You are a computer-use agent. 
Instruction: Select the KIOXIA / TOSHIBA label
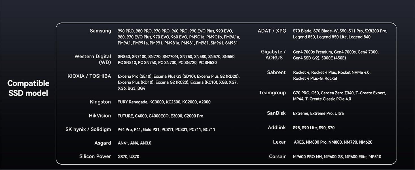(x=89, y=76)
